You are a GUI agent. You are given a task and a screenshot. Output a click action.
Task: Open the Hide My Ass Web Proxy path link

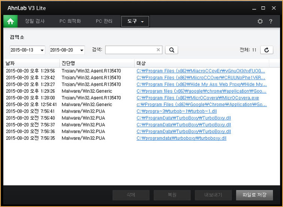point(201,84)
